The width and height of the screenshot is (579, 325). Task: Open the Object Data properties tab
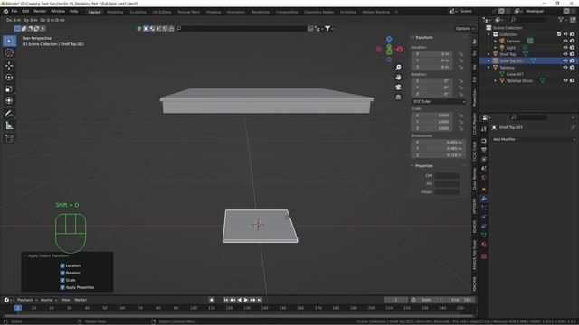tap(484, 235)
